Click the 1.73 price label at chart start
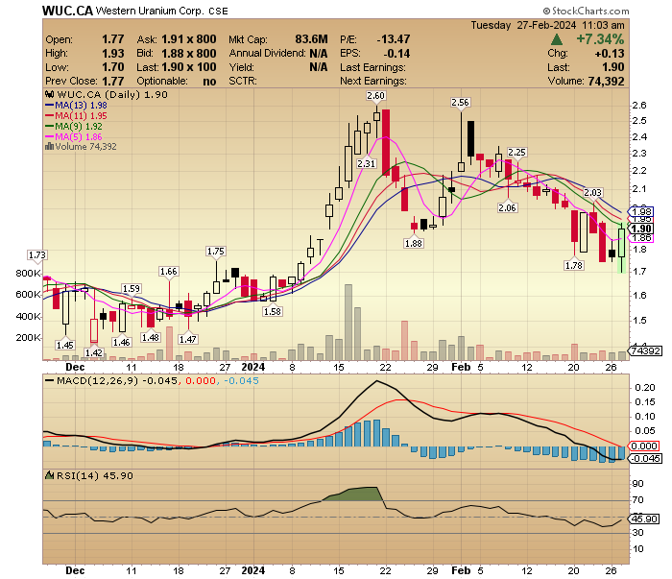672x579 pixels. tap(36, 255)
